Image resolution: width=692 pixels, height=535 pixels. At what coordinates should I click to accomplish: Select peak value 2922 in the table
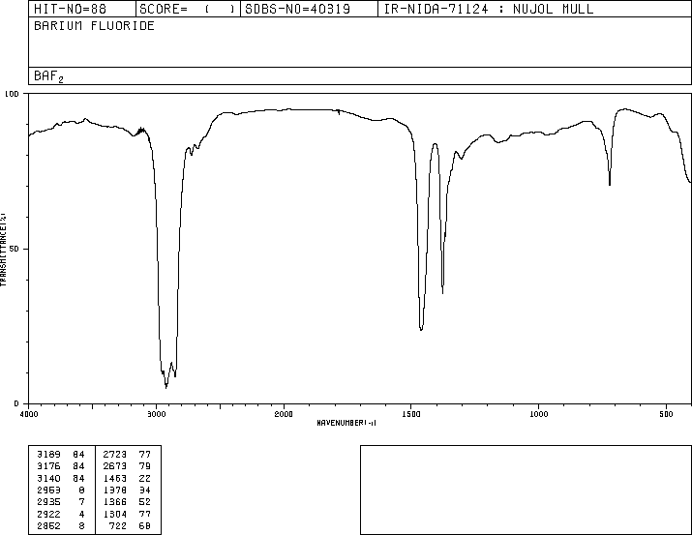tap(48, 515)
